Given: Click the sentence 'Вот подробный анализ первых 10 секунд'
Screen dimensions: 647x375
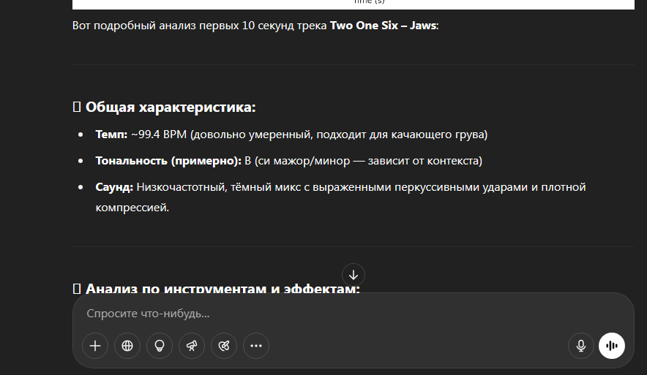Looking at the screenshot, I should tap(183, 26).
